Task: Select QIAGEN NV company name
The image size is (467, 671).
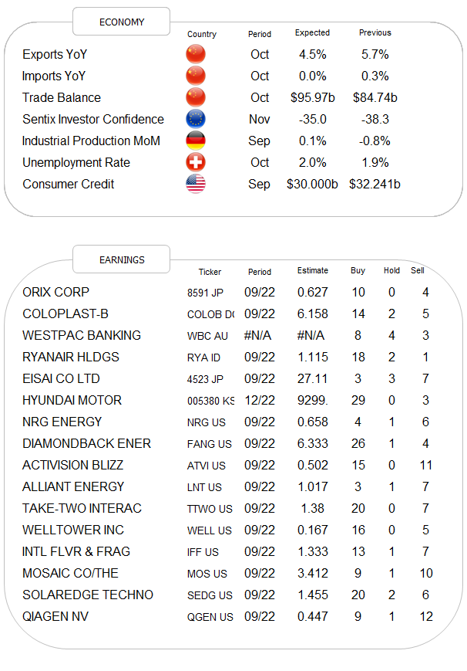Action: point(55,616)
